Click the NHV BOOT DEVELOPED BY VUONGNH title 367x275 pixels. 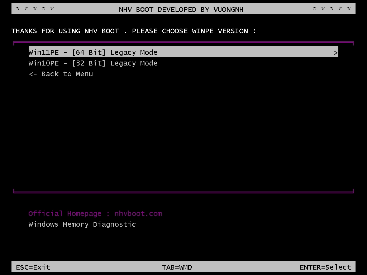(181, 10)
